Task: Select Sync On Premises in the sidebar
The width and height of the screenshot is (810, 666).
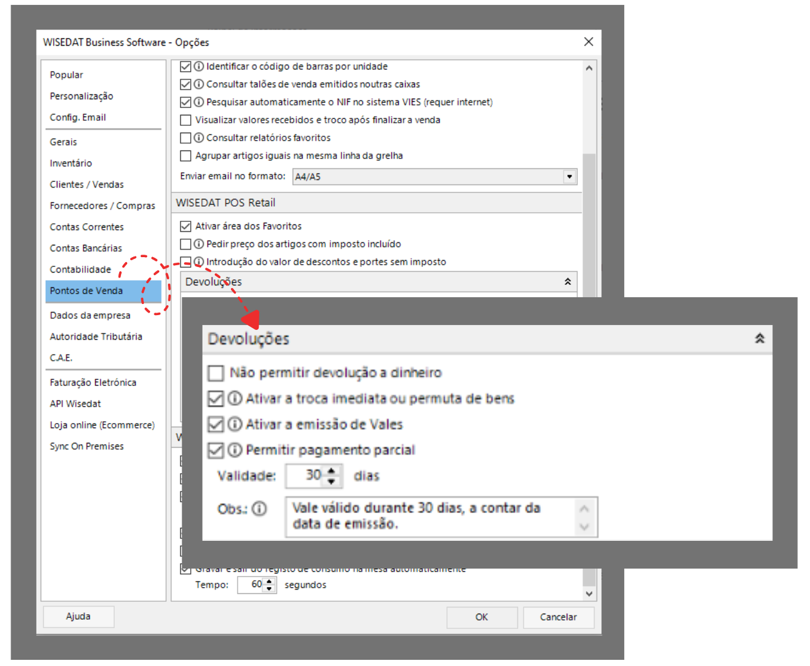Action: click(x=87, y=446)
